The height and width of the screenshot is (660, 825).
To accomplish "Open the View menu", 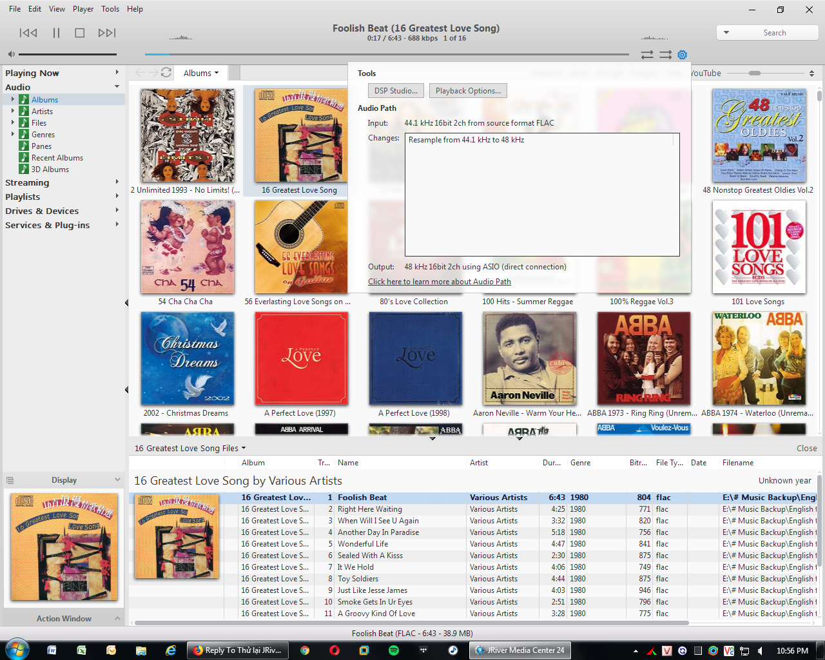I will coord(57,9).
